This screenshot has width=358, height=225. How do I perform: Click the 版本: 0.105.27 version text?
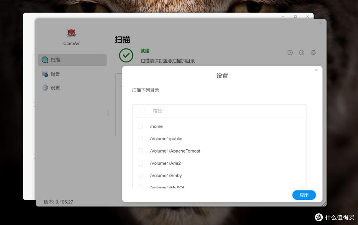click(58, 202)
